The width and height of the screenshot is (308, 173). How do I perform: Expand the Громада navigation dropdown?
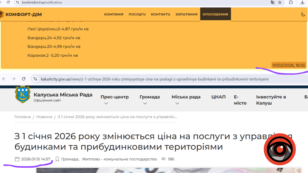149,100
